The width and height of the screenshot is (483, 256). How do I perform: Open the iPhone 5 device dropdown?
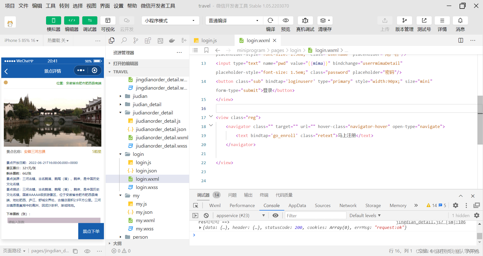coord(21,40)
